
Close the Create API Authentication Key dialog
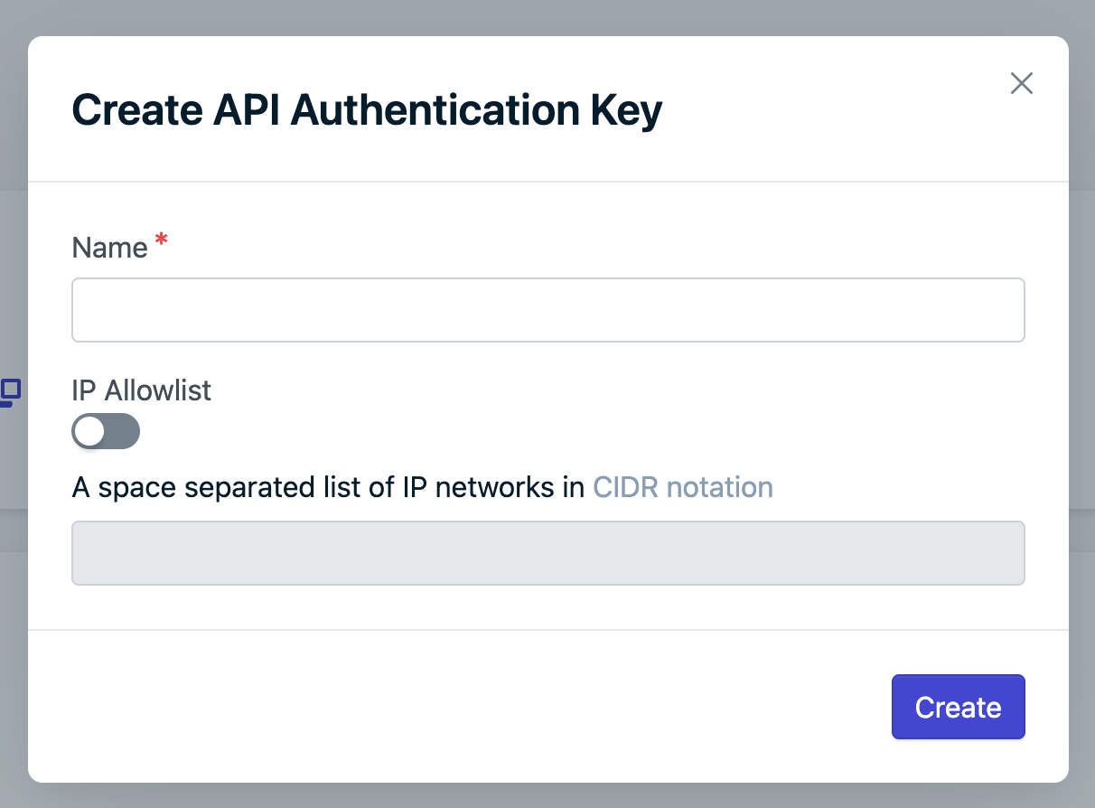tap(1021, 83)
